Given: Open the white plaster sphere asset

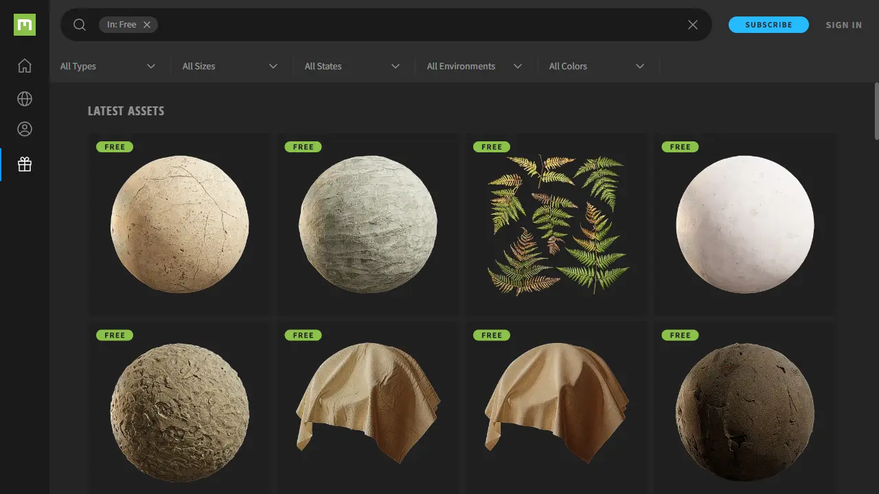Looking at the screenshot, I should point(745,223).
